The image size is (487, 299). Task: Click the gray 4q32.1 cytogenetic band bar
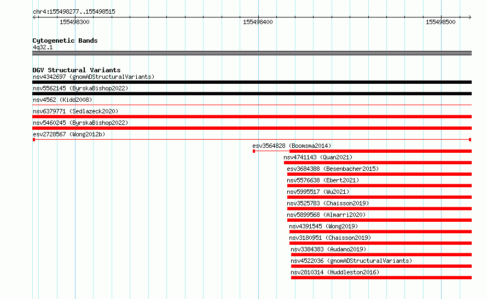point(252,53)
